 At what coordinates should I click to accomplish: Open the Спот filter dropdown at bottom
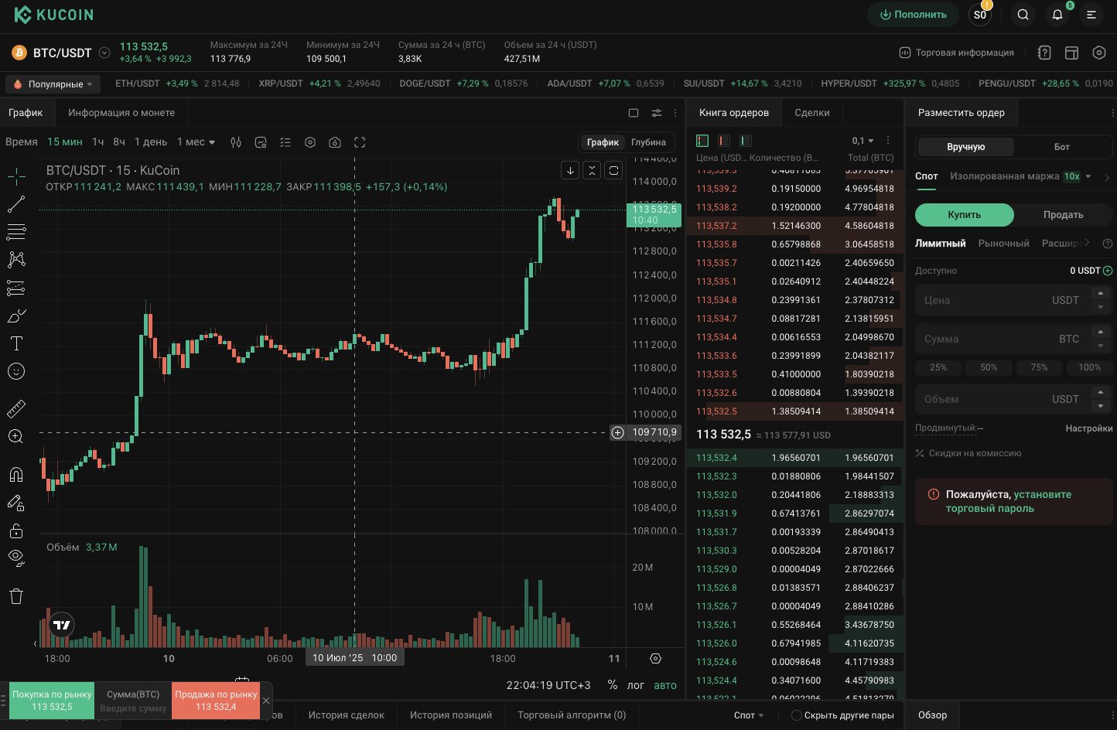(x=749, y=715)
